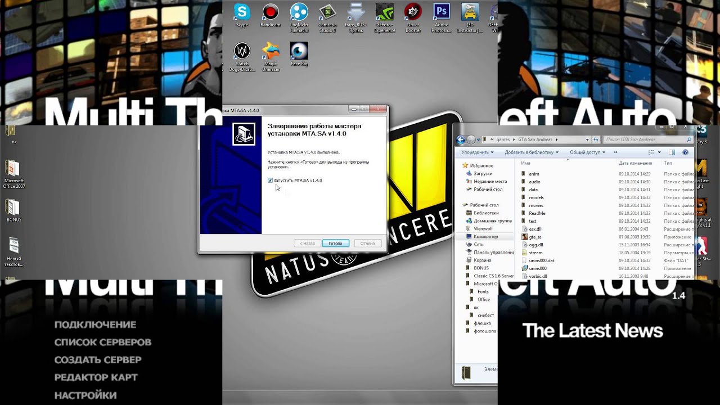Select the unins000 application file

click(538, 268)
